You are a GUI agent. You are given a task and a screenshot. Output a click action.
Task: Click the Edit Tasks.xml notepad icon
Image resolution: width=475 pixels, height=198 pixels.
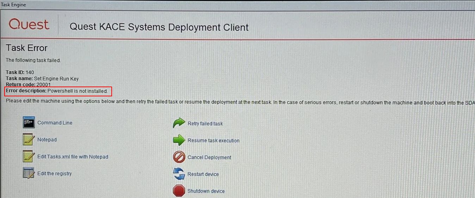coord(29,157)
